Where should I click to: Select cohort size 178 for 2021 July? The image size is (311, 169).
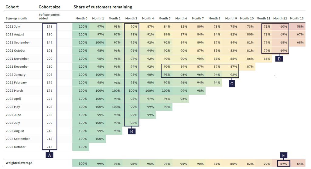tap(50, 26)
